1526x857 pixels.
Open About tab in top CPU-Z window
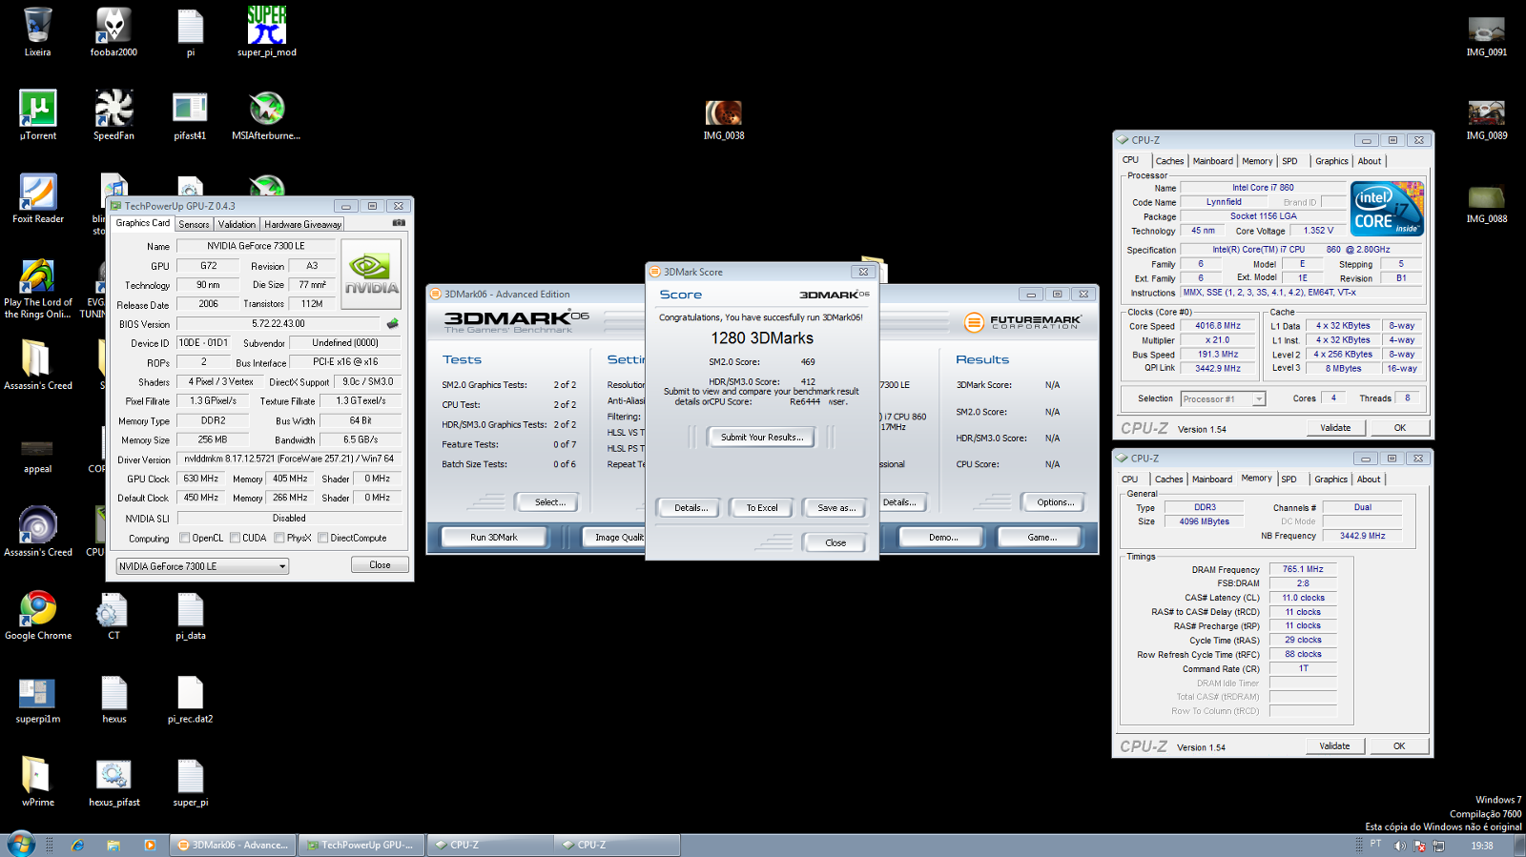[x=1370, y=161]
